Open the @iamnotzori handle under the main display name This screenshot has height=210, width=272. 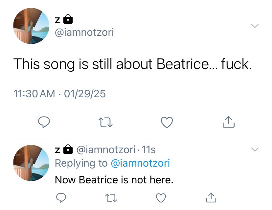tap(84, 33)
